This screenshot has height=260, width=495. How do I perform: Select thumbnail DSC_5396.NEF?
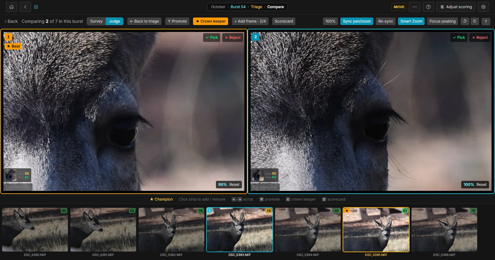coord(444,230)
